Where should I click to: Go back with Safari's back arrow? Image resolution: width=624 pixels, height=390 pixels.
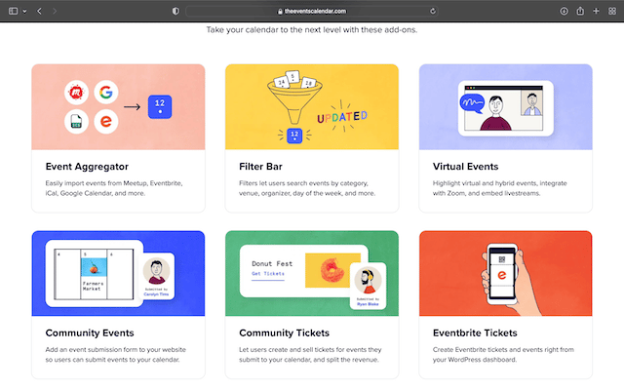39,10
